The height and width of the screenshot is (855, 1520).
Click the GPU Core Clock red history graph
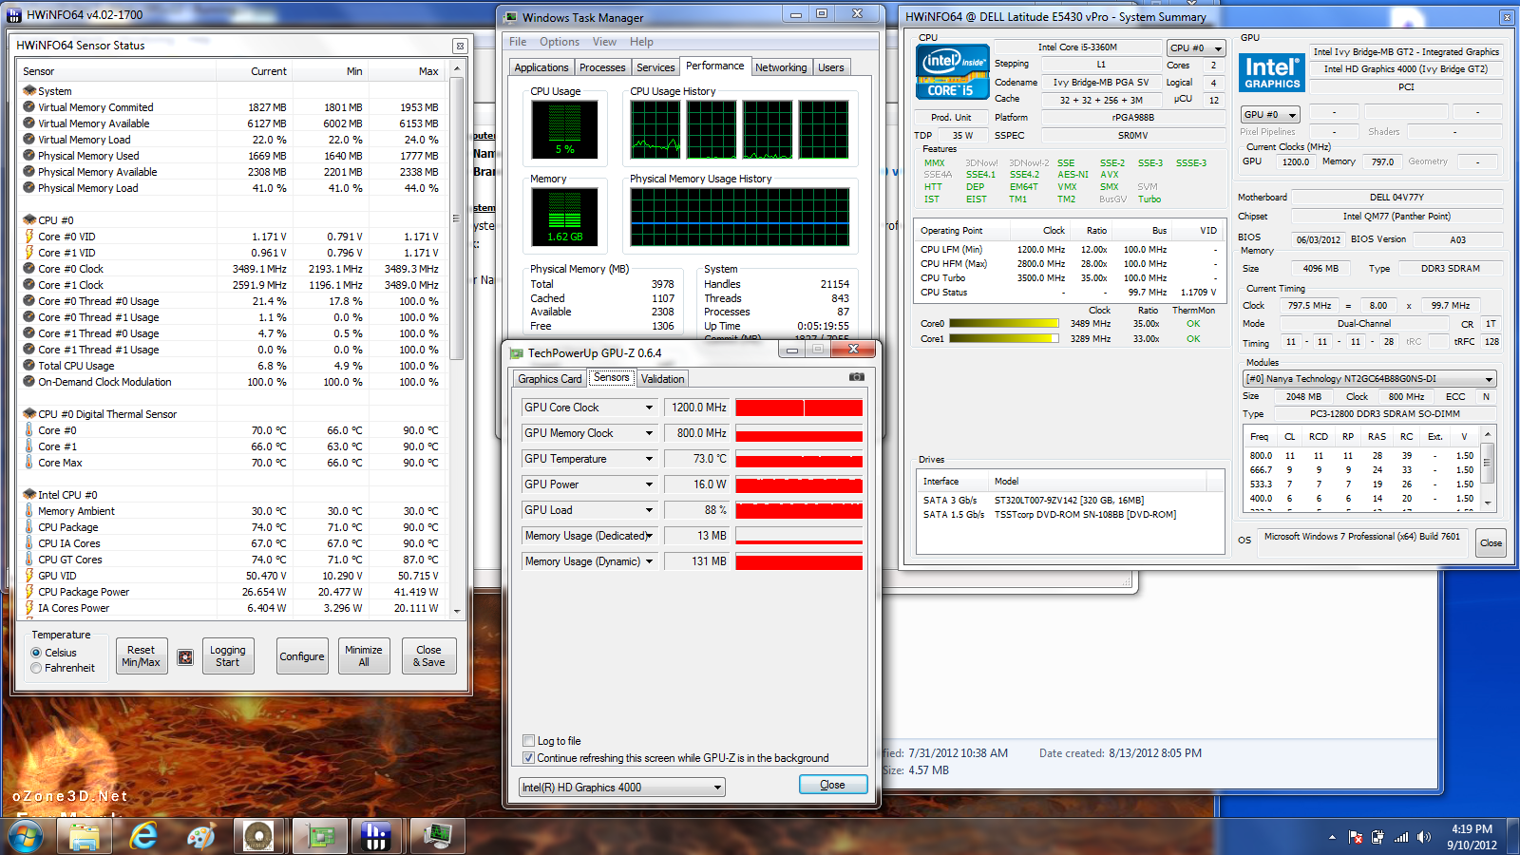tap(799, 408)
